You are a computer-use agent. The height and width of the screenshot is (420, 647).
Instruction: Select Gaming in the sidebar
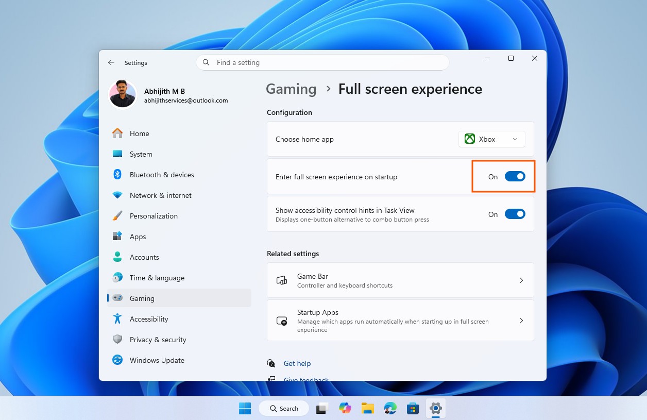(x=142, y=298)
